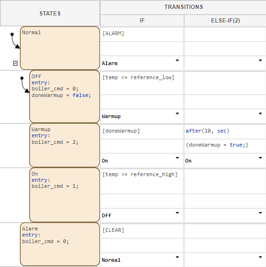Viewport: 266px width, 267px height.
Task: Open the Warmup destination dropdown for Off
Action: [177, 113]
